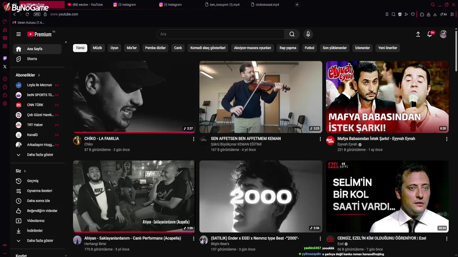Open İndirilenler in the sidebar
458x257 pixels.
tap(37, 231)
